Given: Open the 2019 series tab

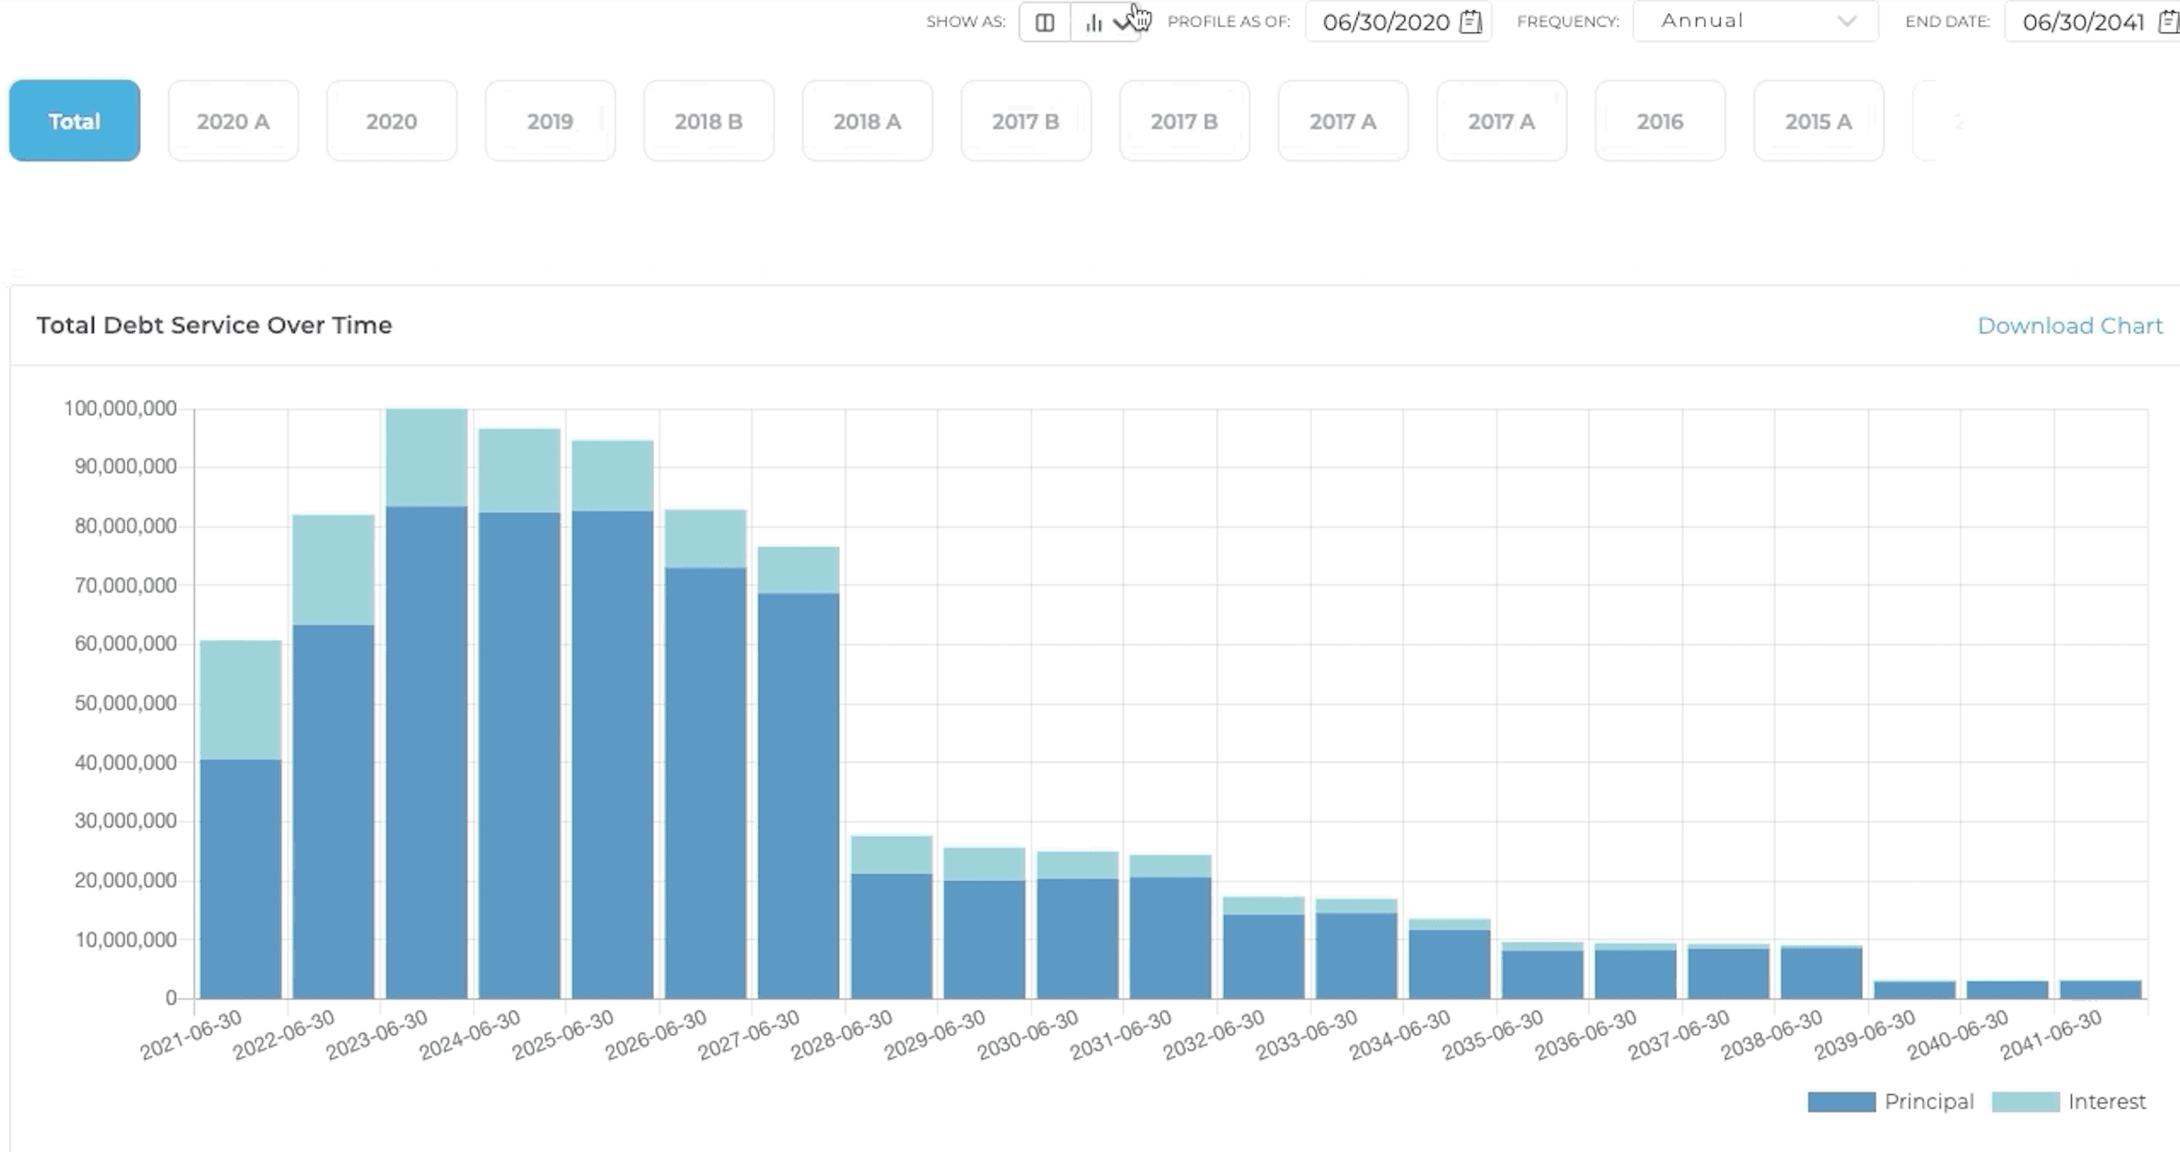Looking at the screenshot, I should (x=550, y=121).
